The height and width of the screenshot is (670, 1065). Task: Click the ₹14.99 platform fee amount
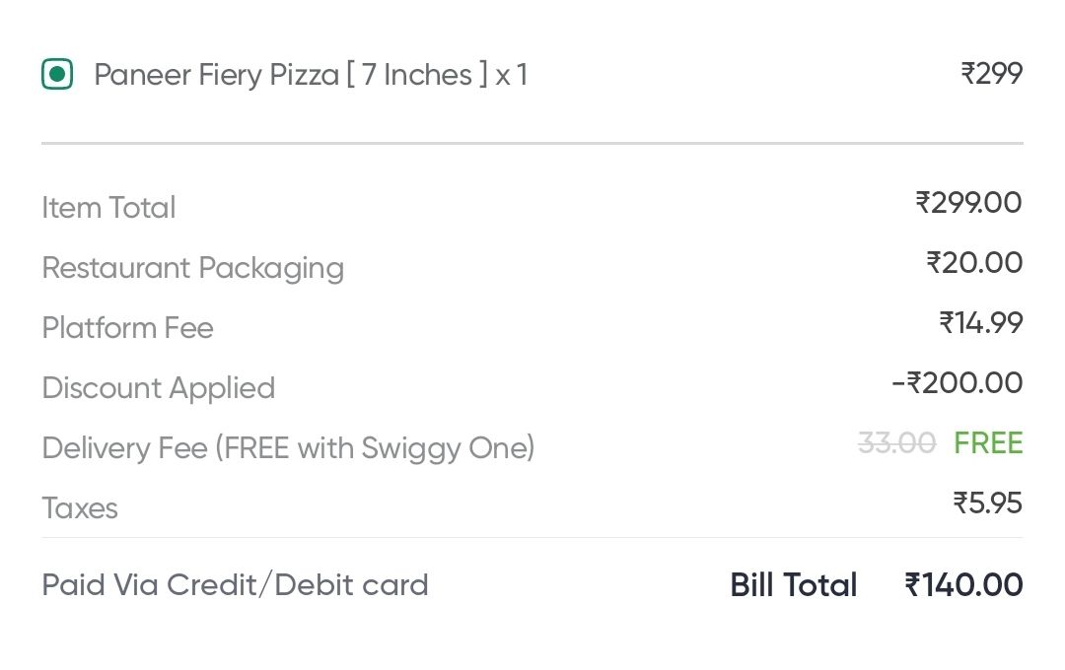(x=980, y=323)
